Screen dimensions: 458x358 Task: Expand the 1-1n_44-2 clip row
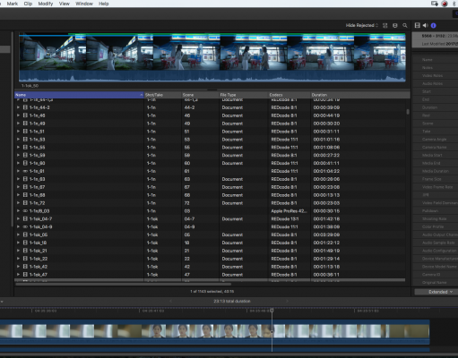coord(18,107)
